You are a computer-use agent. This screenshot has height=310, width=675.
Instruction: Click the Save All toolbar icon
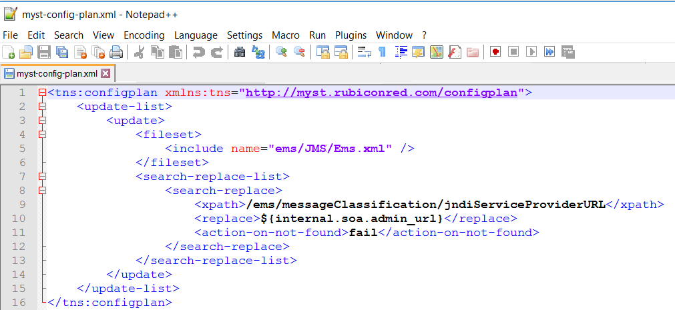click(x=62, y=52)
